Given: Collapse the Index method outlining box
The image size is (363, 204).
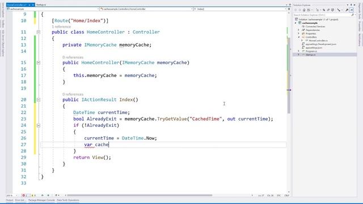Looking at the screenshot, I should click(39, 100).
